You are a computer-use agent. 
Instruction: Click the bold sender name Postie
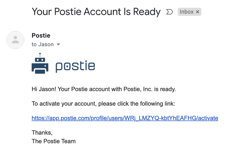tap(41, 36)
